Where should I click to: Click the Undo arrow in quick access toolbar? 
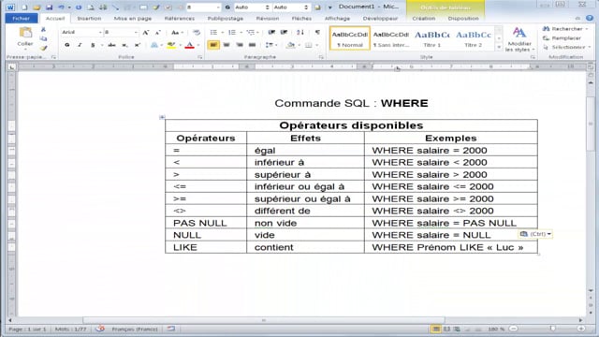pos(61,7)
